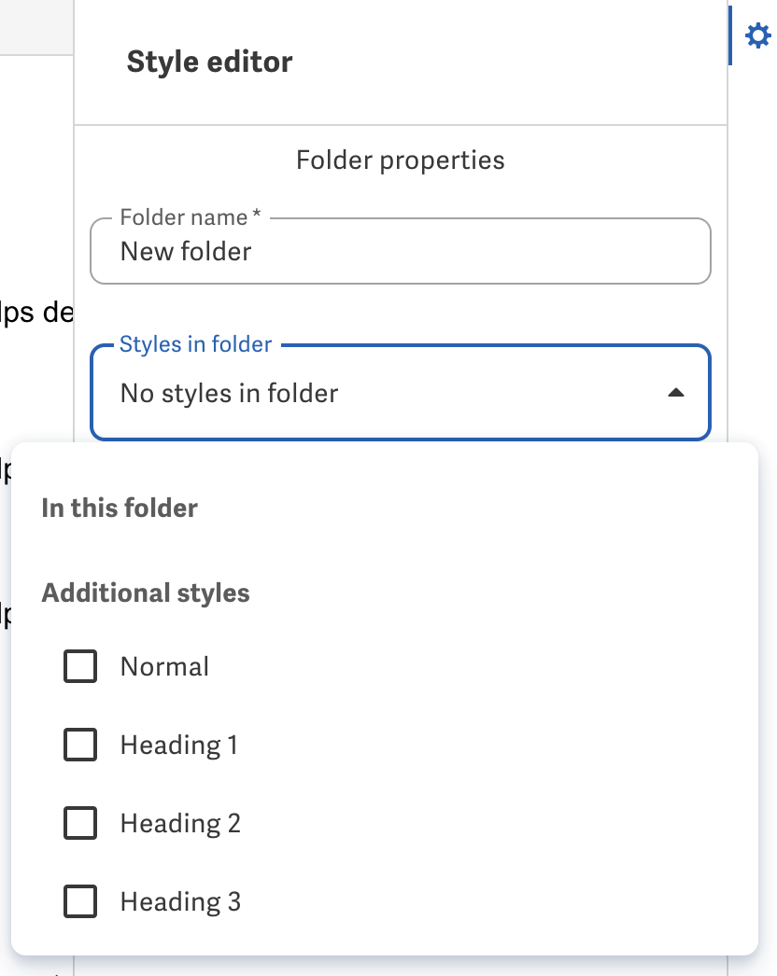777x976 pixels.
Task: Click the blue bar beside the gear icon
Action: pyautogui.click(x=729, y=35)
